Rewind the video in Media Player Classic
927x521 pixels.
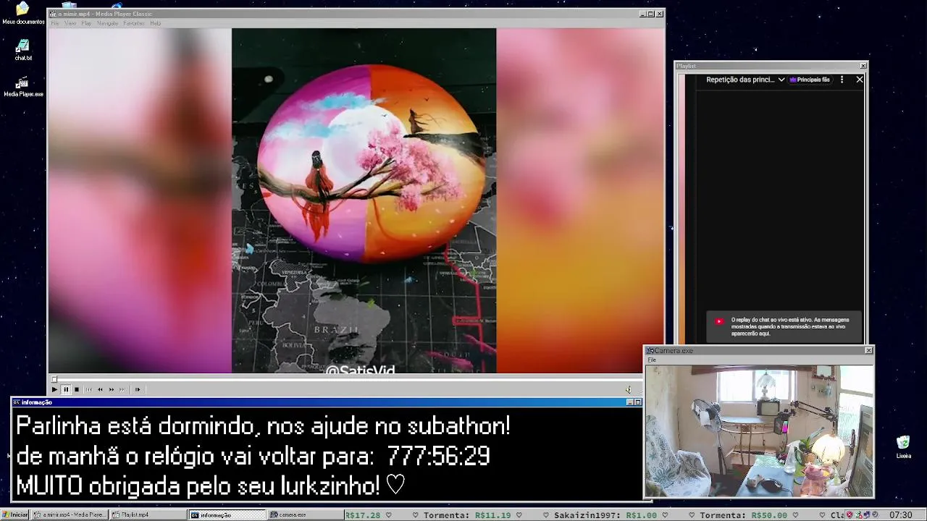pyautogui.click(x=100, y=389)
